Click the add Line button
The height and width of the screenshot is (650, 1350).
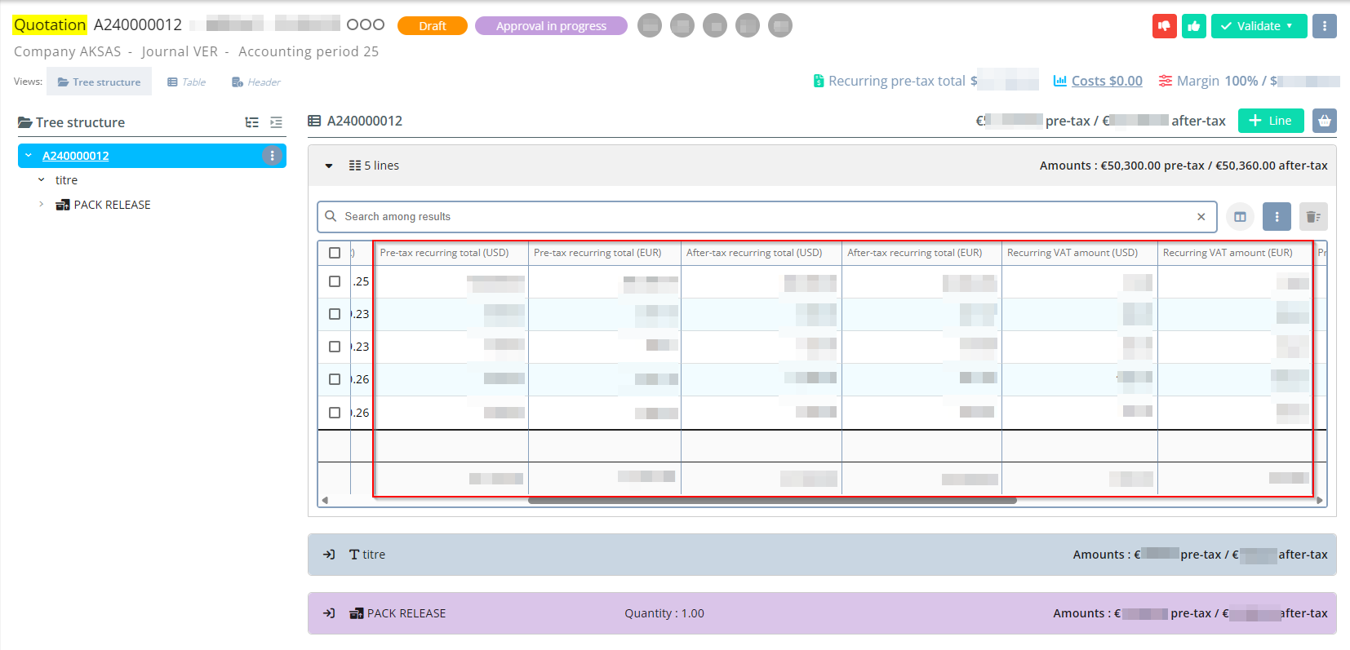tap(1270, 121)
